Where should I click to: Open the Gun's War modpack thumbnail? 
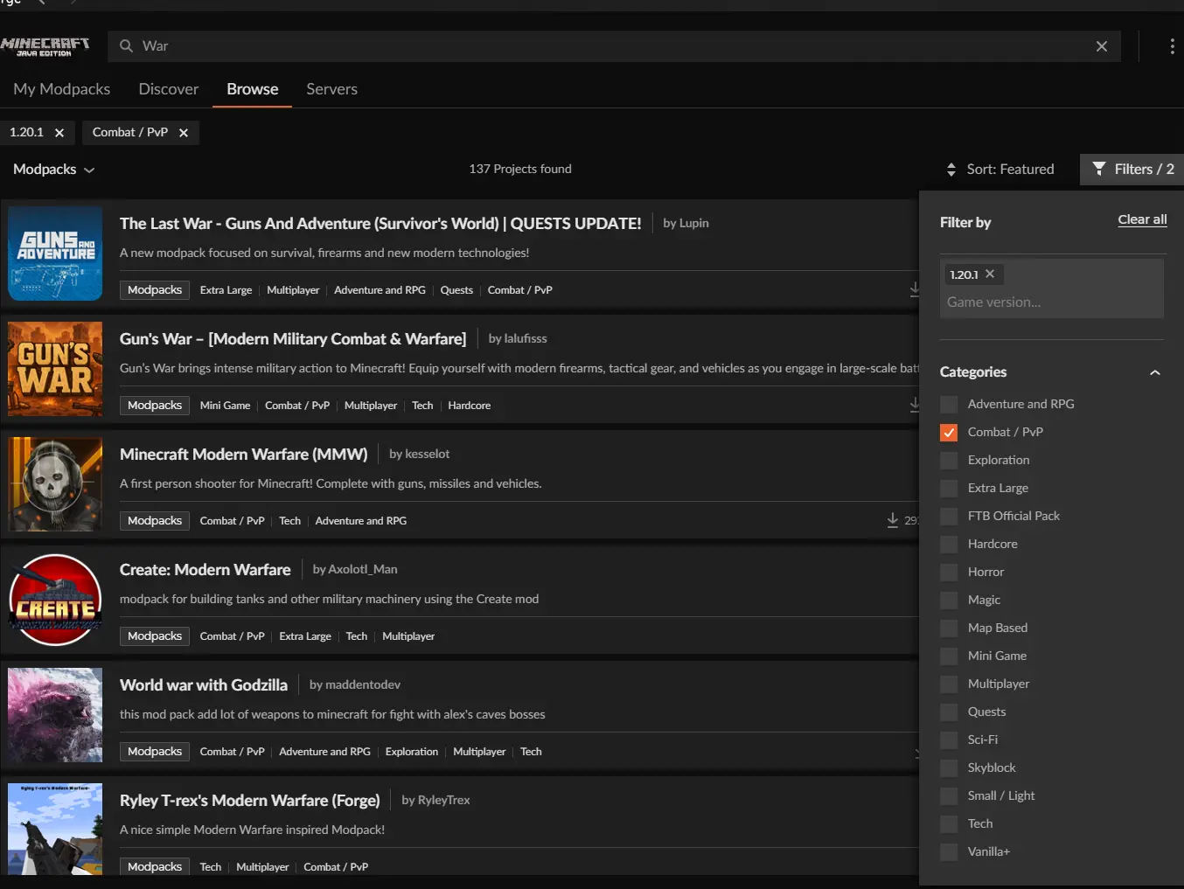(55, 369)
